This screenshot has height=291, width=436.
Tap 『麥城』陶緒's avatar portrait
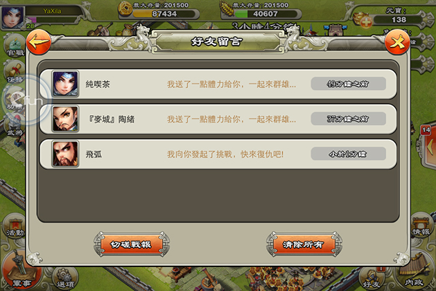pos(65,119)
